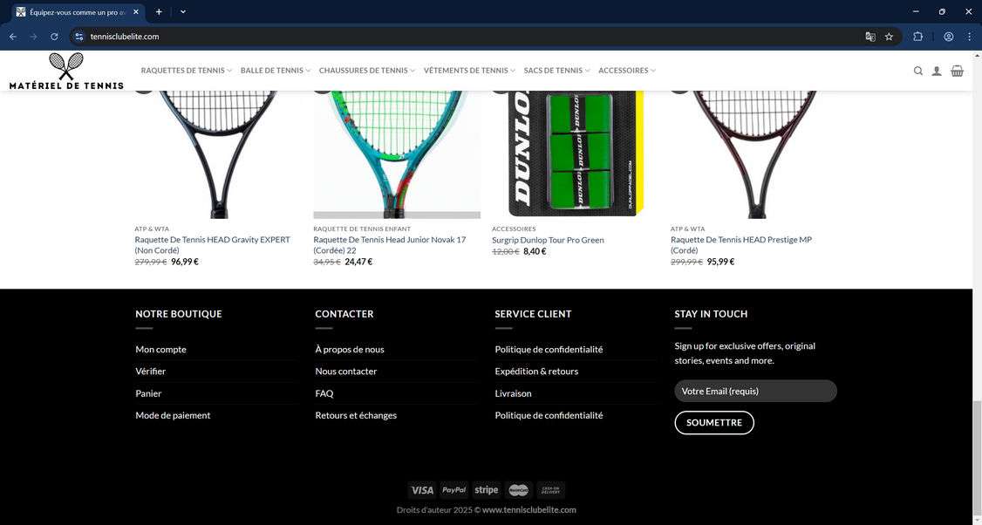The image size is (982, 525).
Task: Click the address bar URL tennisclubelite.com
Action: pyautogui.click(x=125, y=37)
